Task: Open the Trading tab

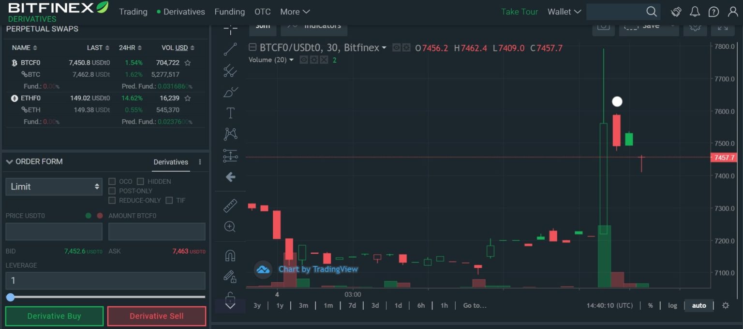Action: coord(133,12)
